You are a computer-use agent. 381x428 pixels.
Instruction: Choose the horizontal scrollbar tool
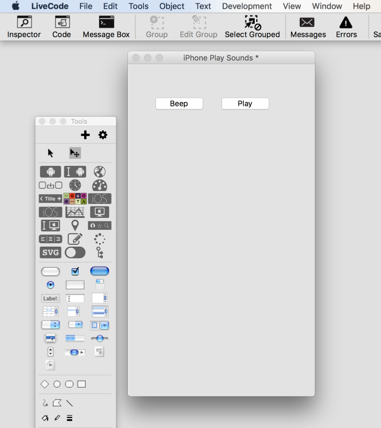point(75,352)
